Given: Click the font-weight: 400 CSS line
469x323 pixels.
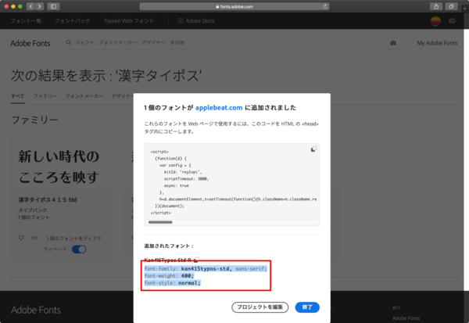Looking at the screenshot, I should [x=169, y=276].
